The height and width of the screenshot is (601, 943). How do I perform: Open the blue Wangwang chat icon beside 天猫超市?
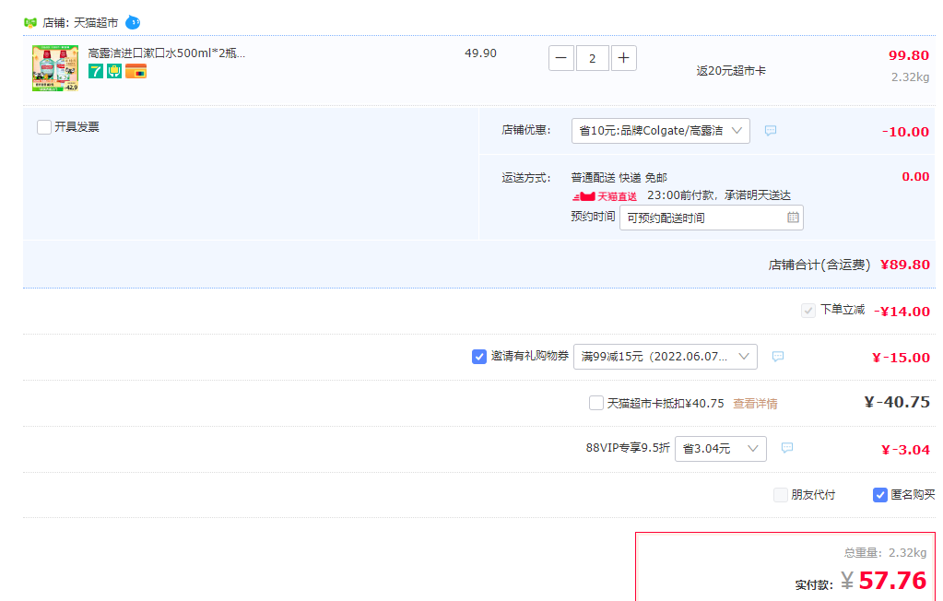point(133,23)
